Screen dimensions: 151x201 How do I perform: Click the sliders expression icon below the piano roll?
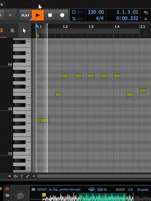[x=15, y=176]
